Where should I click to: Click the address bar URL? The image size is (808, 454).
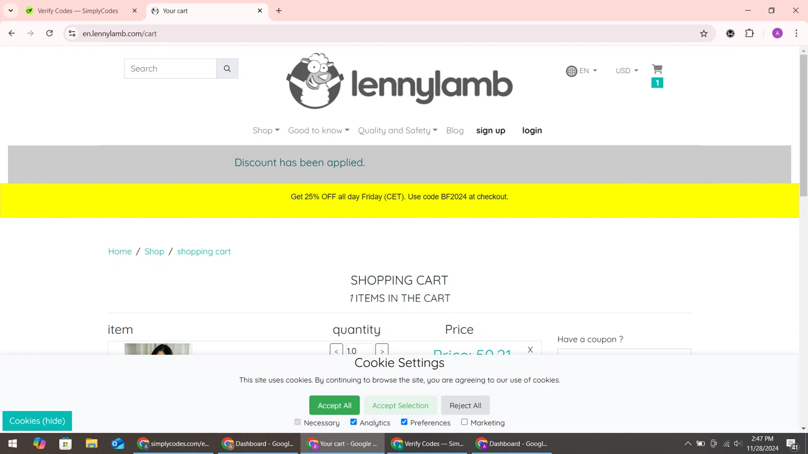click(120, 33)
